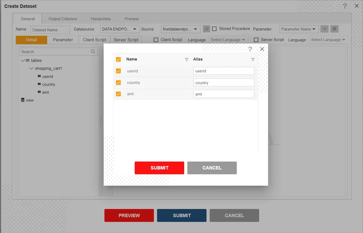
Task: Click the Dataset Name input field
Action: click(50, 30)
